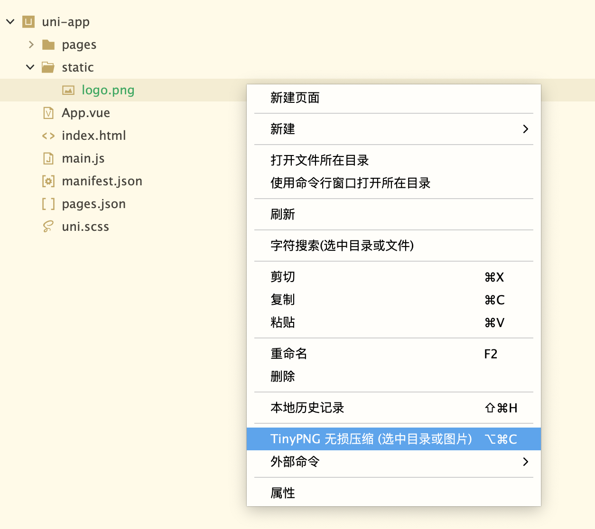This screenshot has height=529, width=595.
Task: Click the App.vue file icon
Action: 48,113
